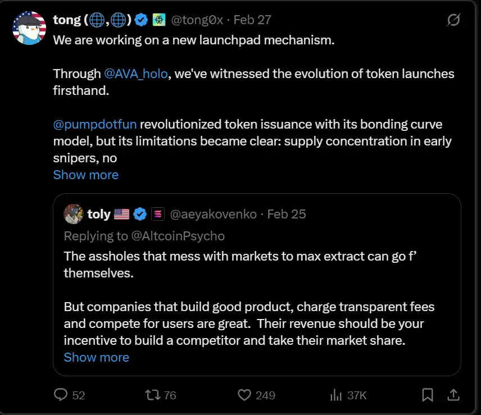
Task: Click the Grok icon on tong's post
Action: tap(453, 20)
